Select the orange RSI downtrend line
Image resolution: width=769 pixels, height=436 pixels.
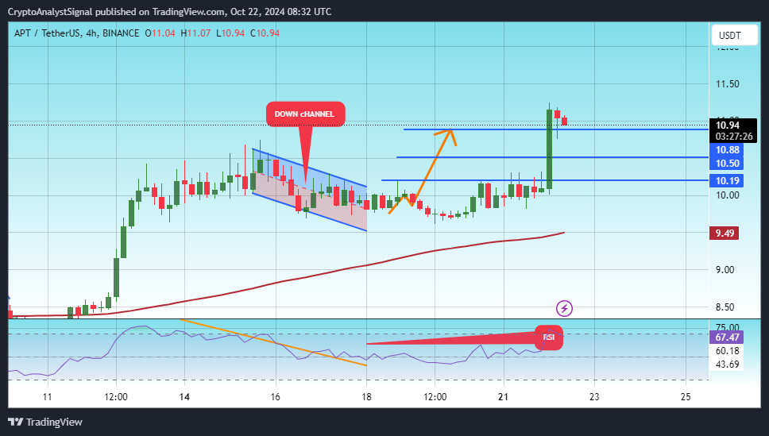pyautogui.click(x=273, y=342)
